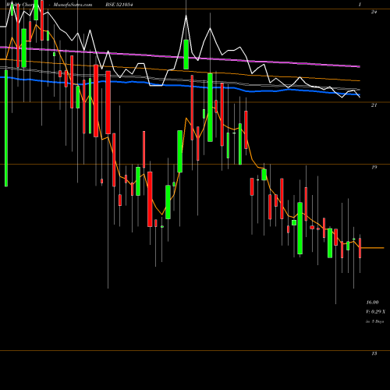Click the V: 0.29 M volume text

click(x=375, y=311)
